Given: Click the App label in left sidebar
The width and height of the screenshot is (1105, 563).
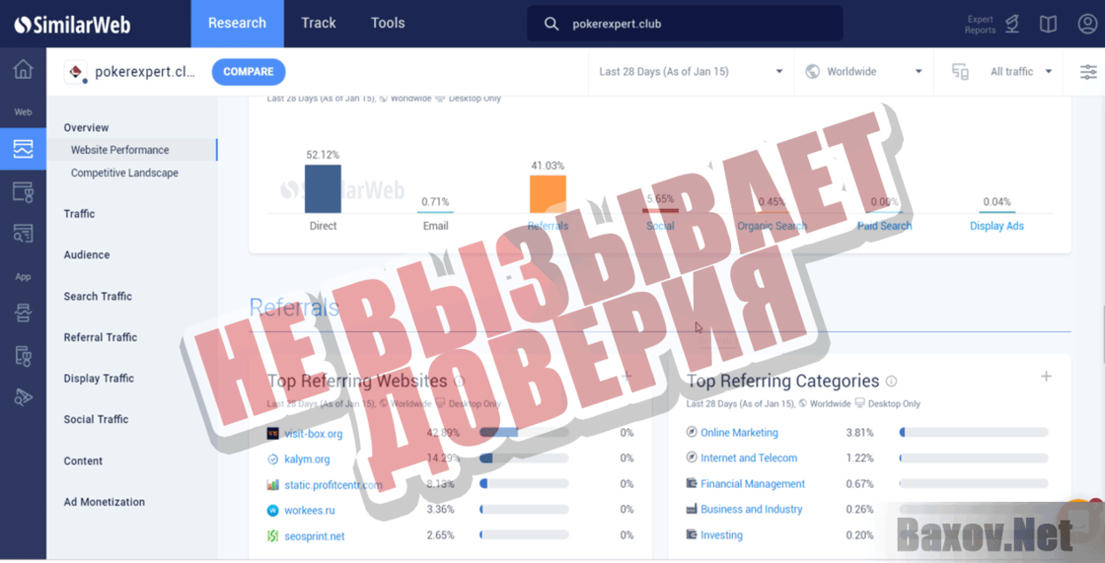Looking at the screenshot, I should pos(23,276).
